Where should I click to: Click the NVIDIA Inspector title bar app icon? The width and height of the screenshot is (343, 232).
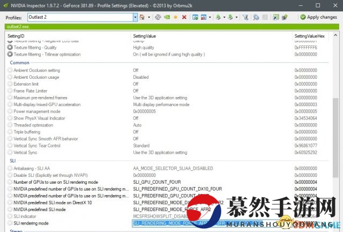tap(6, 5)
